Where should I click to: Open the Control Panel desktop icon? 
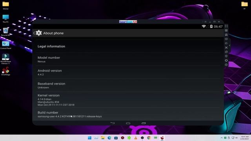pos(5,45)
